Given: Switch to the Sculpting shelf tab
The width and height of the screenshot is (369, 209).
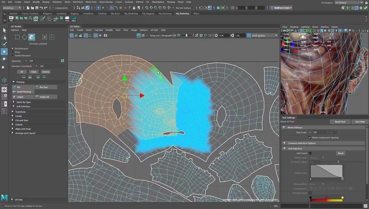Looking at the screenshot, I should (61, 14).
